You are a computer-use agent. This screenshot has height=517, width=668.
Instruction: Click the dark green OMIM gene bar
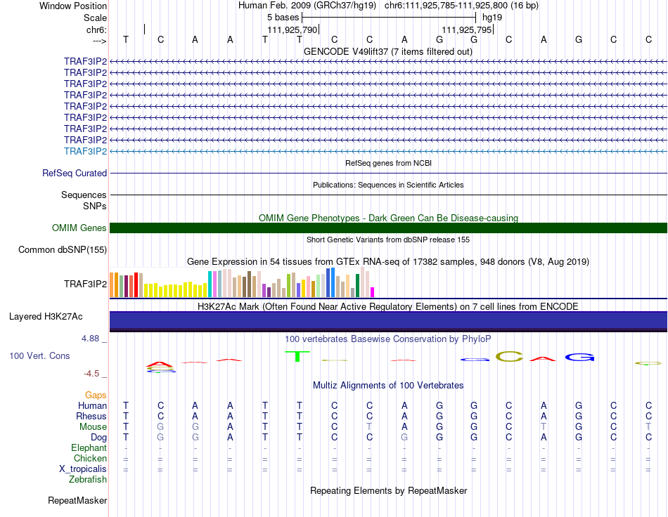click(x=388, y=228)
